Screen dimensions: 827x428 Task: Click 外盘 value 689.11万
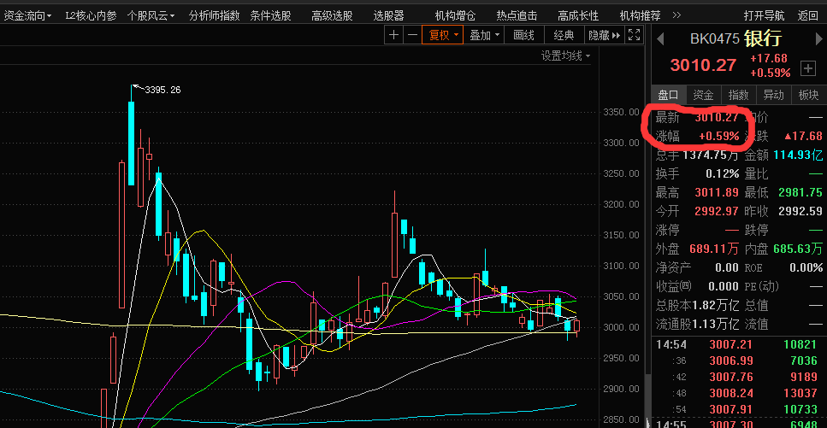(x=715, y=249)
